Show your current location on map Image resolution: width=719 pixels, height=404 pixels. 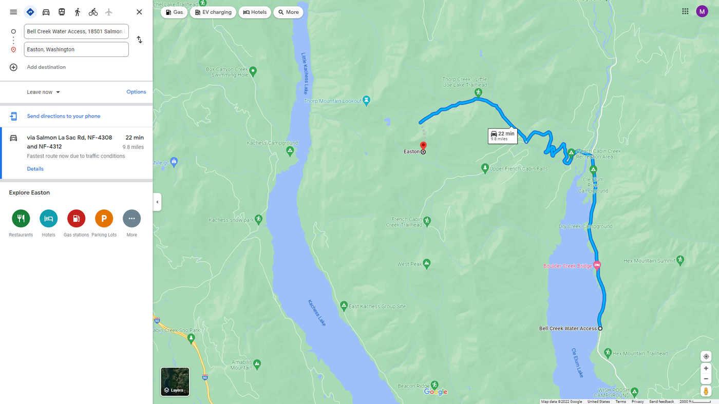click(706, 357)
